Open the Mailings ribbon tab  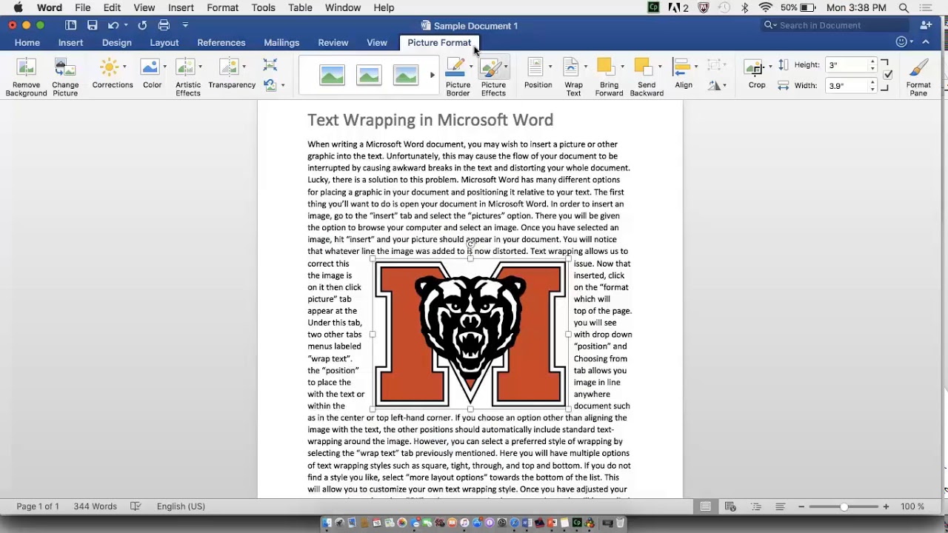point(281,42)
